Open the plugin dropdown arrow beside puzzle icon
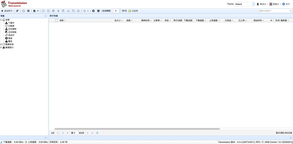This screenshot has height=144, width=293. [38, 11]
